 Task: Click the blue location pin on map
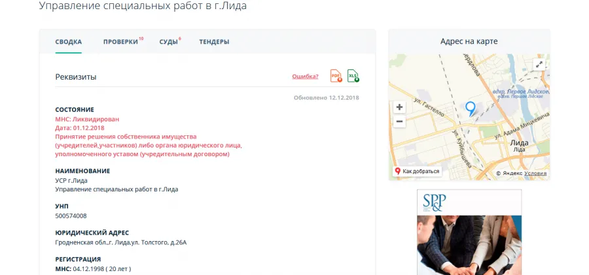point(471,108)
